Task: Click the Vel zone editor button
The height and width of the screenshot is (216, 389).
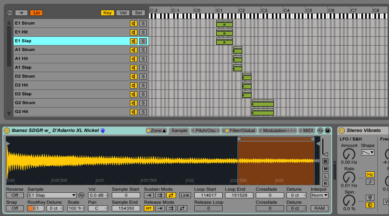Action: 123,13
